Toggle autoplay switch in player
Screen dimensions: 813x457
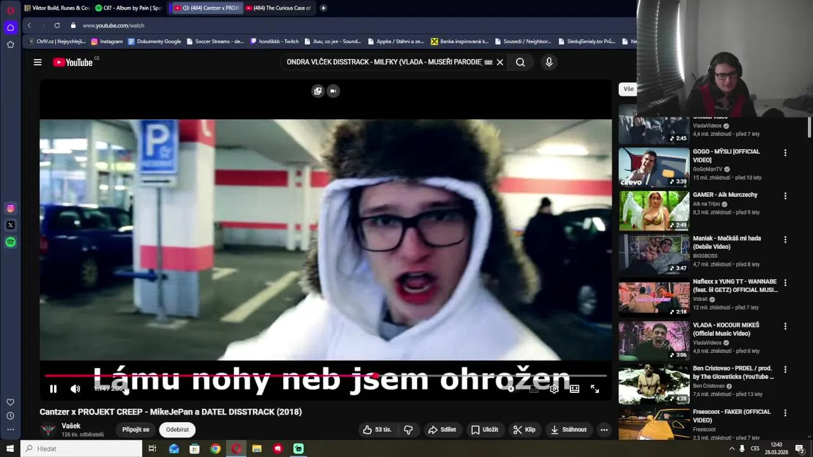click(512, 388)
